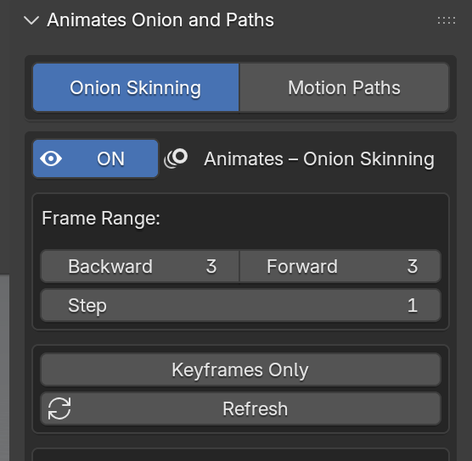Click the circular arrows refresh icon

pyautogui.click(x=59, y=408)
